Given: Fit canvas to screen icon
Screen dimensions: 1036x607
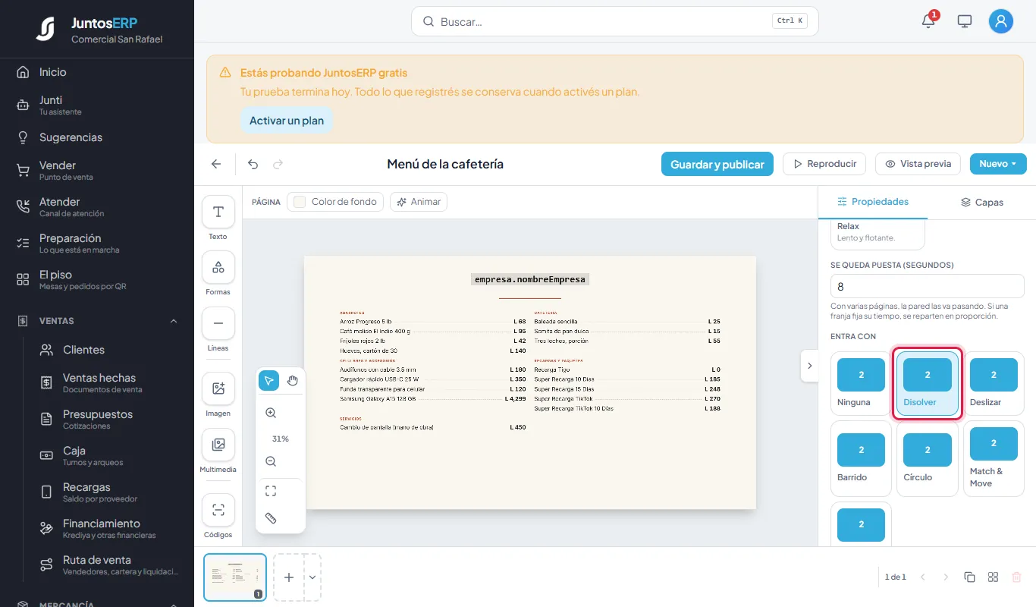Looking at the screenshot, I should click(271, 491).
